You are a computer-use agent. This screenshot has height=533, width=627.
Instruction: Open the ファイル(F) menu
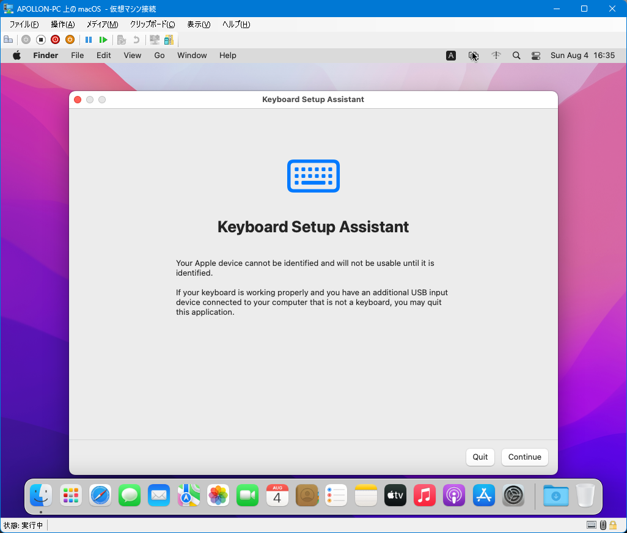tap(24, 24)
